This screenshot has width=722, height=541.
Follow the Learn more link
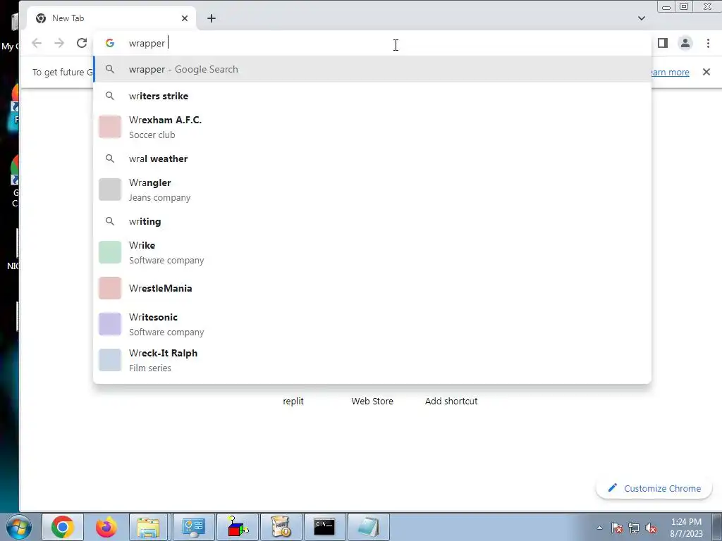click(671, 73)
